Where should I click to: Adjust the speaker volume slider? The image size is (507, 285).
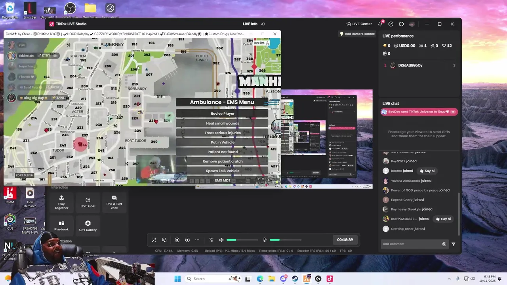[x=242, y=240]
